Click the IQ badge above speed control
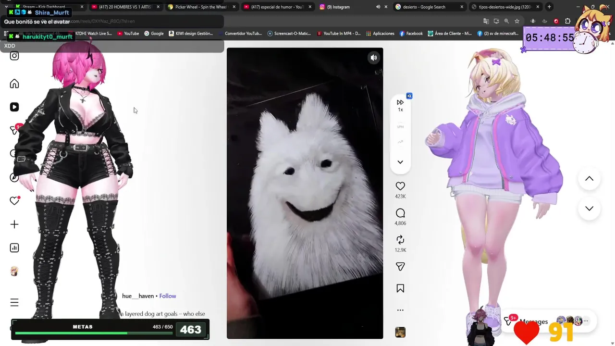The height and width of the screenshot is (346, 615). [409, 96]
